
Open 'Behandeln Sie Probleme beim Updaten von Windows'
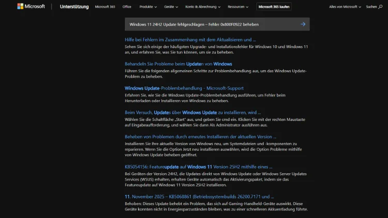coord(178,64)
